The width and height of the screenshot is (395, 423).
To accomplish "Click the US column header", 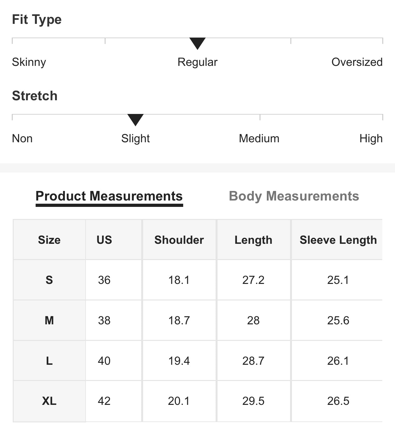I will tap(104, 240).
